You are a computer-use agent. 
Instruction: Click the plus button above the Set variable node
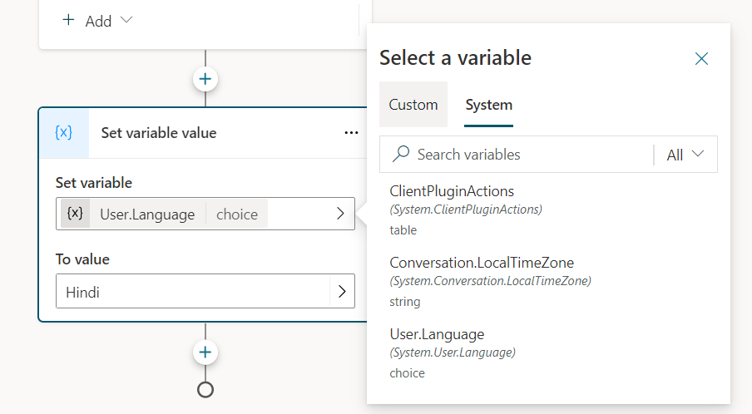(205, 80)
